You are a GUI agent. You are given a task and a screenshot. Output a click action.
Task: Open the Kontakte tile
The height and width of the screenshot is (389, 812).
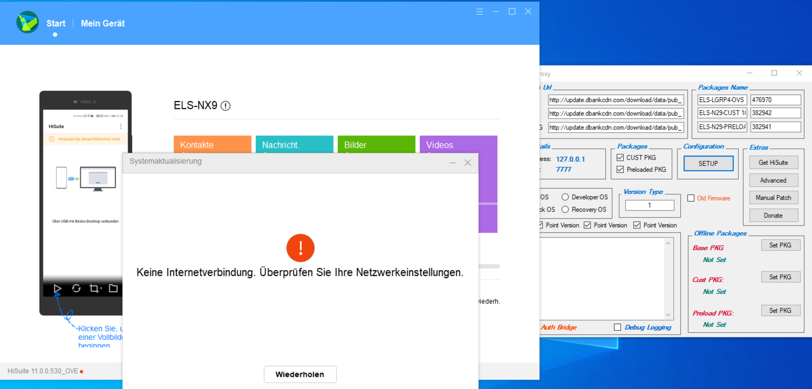212,144
